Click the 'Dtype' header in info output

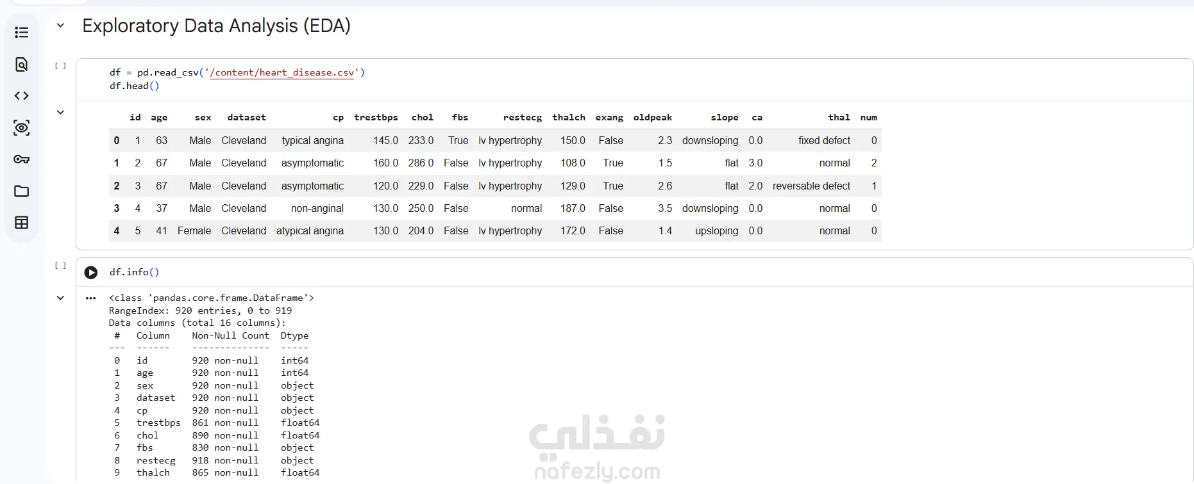(x=294, y=336)
